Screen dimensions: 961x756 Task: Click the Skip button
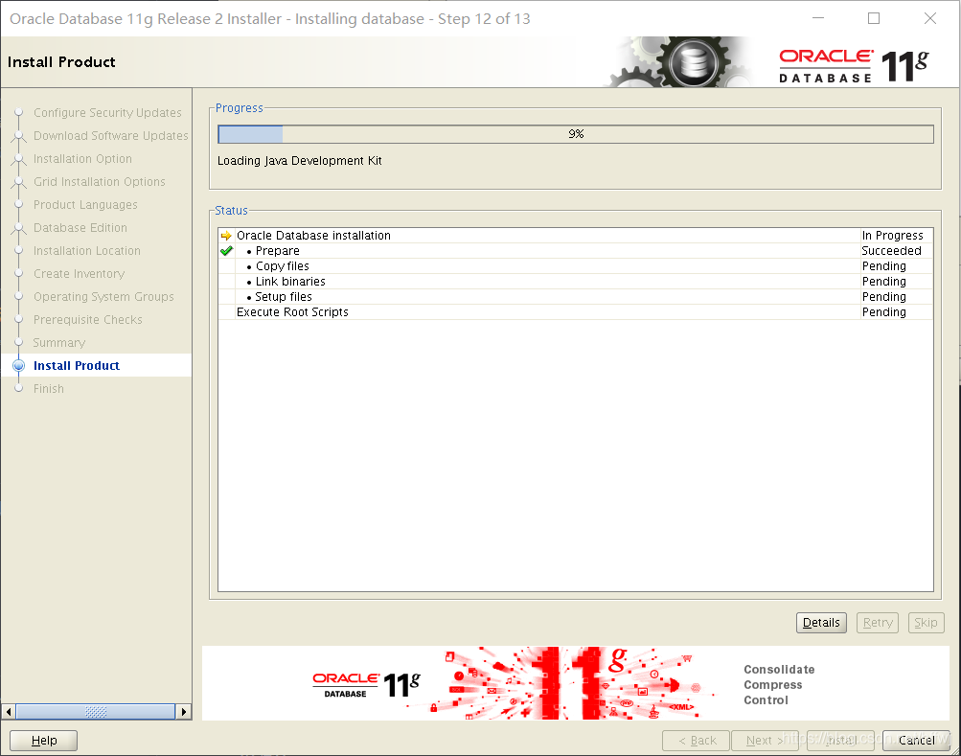pos(926,623)
